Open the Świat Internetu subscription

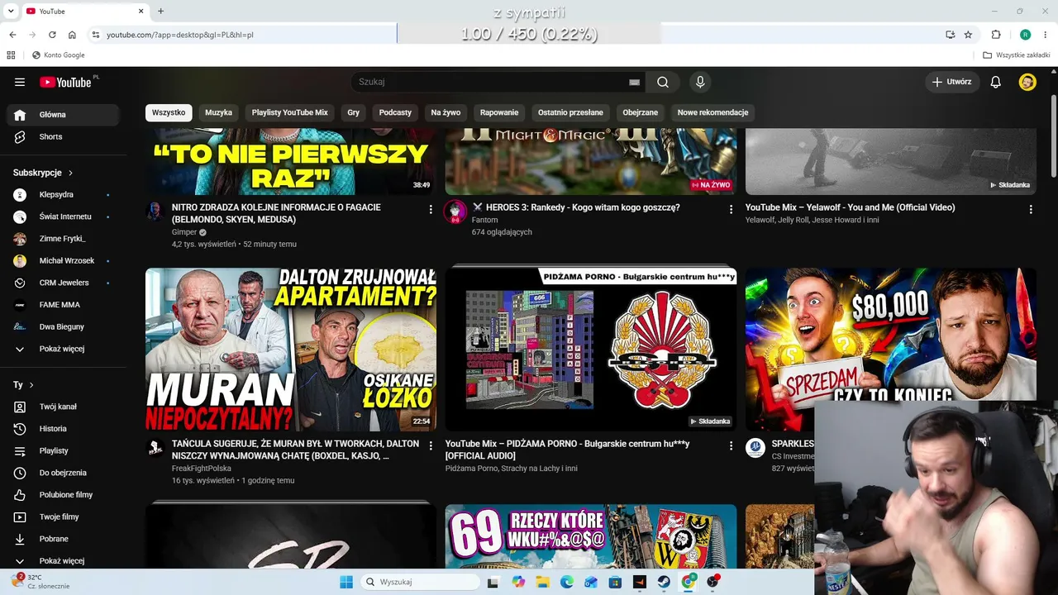point(63,217)
